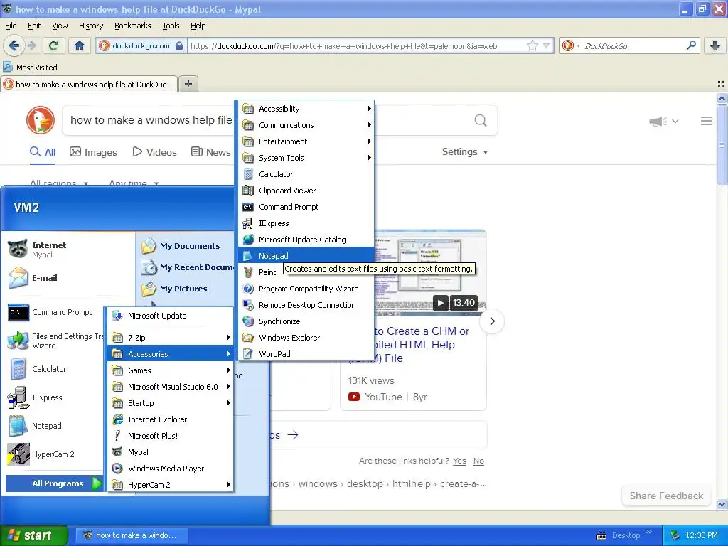728x546 pixels.
Task: Click the video carousel next arrow
Action: 492,321
